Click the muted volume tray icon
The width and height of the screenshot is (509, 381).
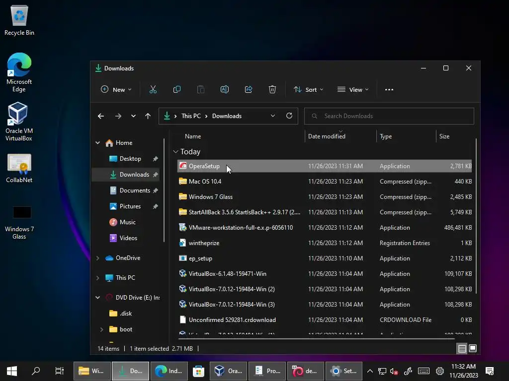point(394,371)
